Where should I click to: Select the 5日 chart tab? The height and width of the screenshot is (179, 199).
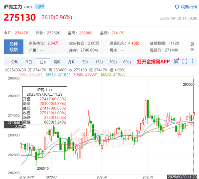[29, 62]
